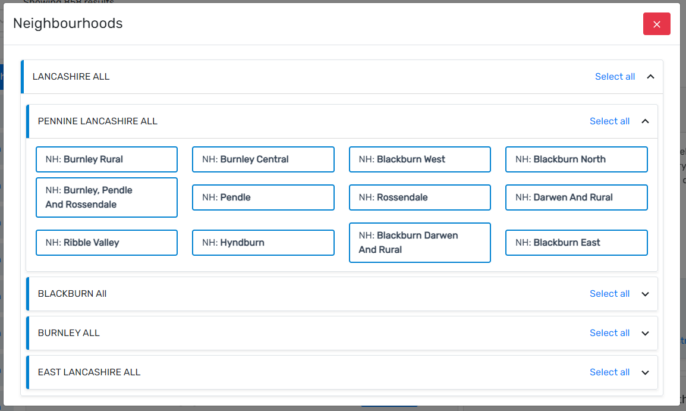This screenshot has height=411, width=686.
Task: Expand the BURNLEY ALL section chevron
Action: pyautogui.click(x=645, y=333)
